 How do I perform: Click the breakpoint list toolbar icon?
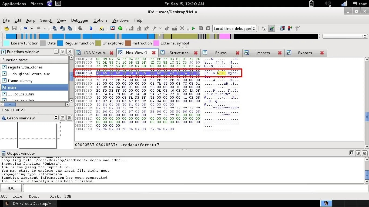pos(283,28)
